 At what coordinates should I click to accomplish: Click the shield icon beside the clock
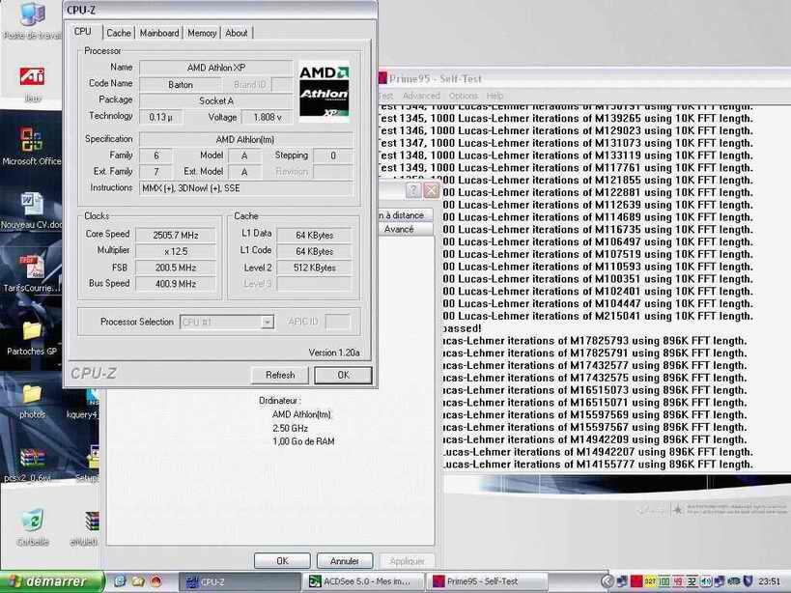(749, 581)
